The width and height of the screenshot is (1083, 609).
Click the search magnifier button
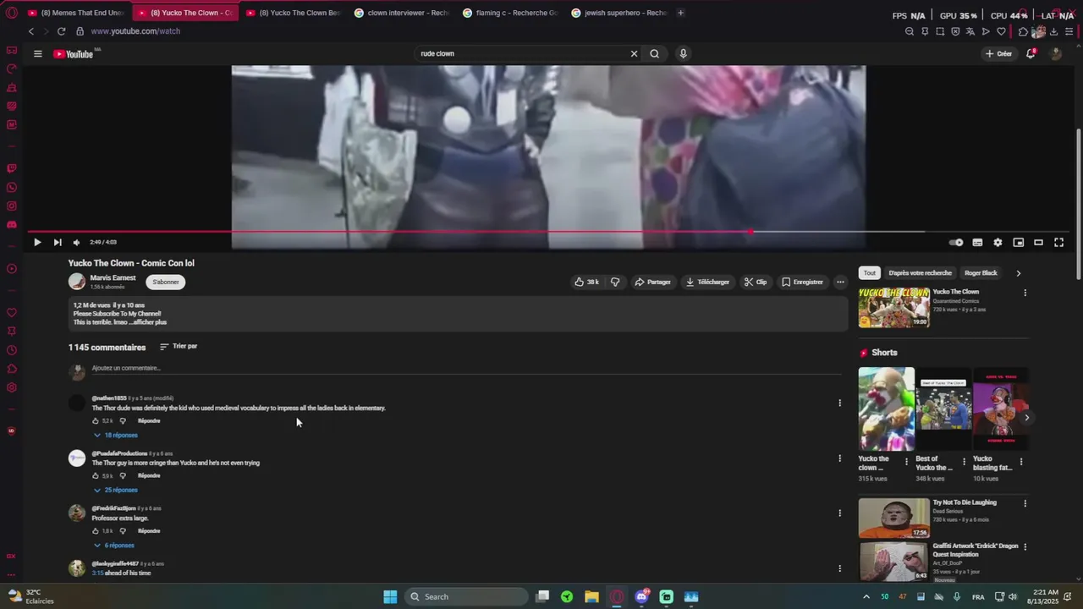click(654, 53)
